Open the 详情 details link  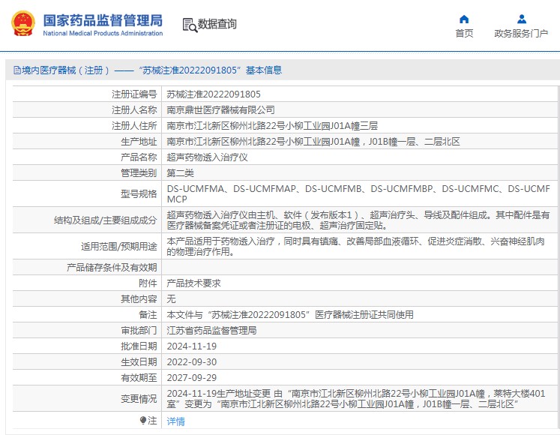point(175,421)
